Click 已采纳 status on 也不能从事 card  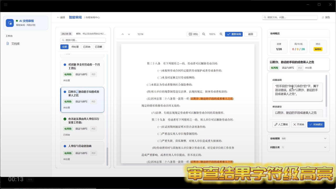[x=66, y=135]
